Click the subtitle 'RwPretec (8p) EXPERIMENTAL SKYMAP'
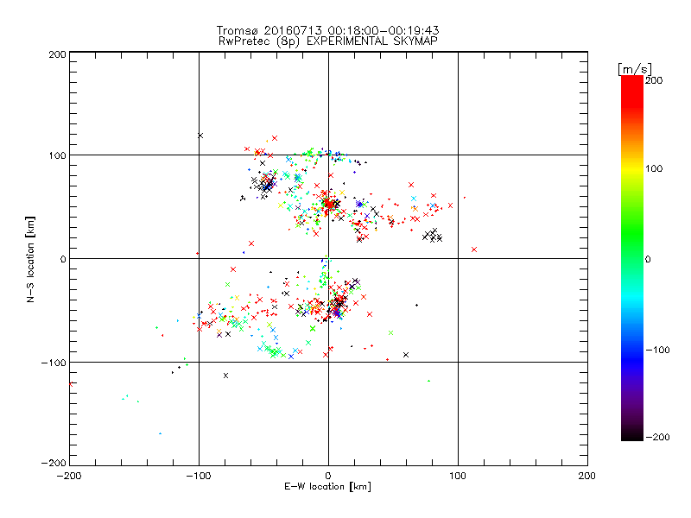This screenshot has width=691, height=518. (328, 41)
